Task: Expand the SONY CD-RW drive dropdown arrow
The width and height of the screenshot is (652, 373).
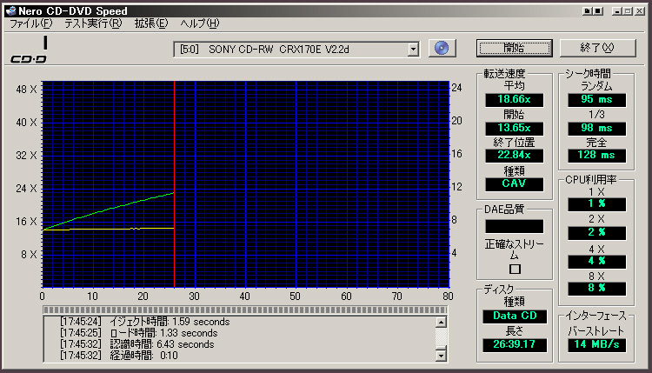Action: tap(413, 49)
